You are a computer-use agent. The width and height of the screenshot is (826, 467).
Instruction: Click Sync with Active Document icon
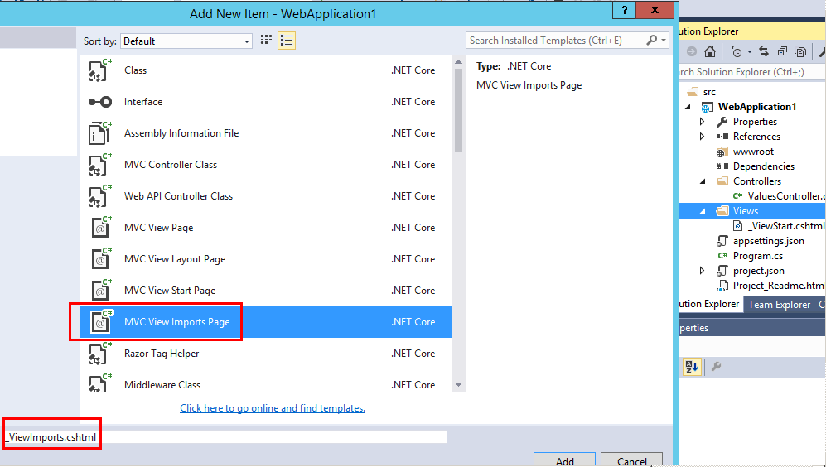pyautogui.click(x=764, y=51)
